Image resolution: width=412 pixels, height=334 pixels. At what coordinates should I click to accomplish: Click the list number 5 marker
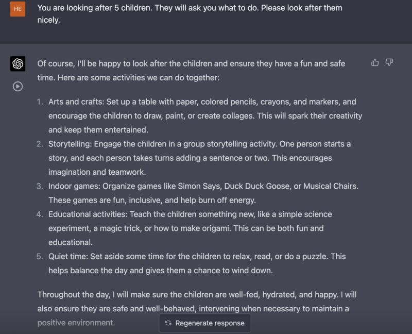coord(40,256)
